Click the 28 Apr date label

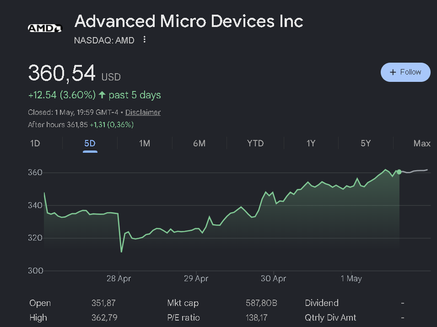click(x=119, y=278)
